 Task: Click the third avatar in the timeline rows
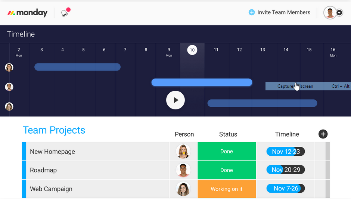click(9, 107)
